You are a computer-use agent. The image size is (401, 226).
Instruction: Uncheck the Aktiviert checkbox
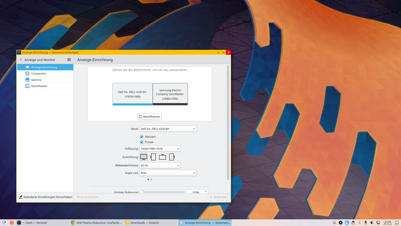coord(142,137)
